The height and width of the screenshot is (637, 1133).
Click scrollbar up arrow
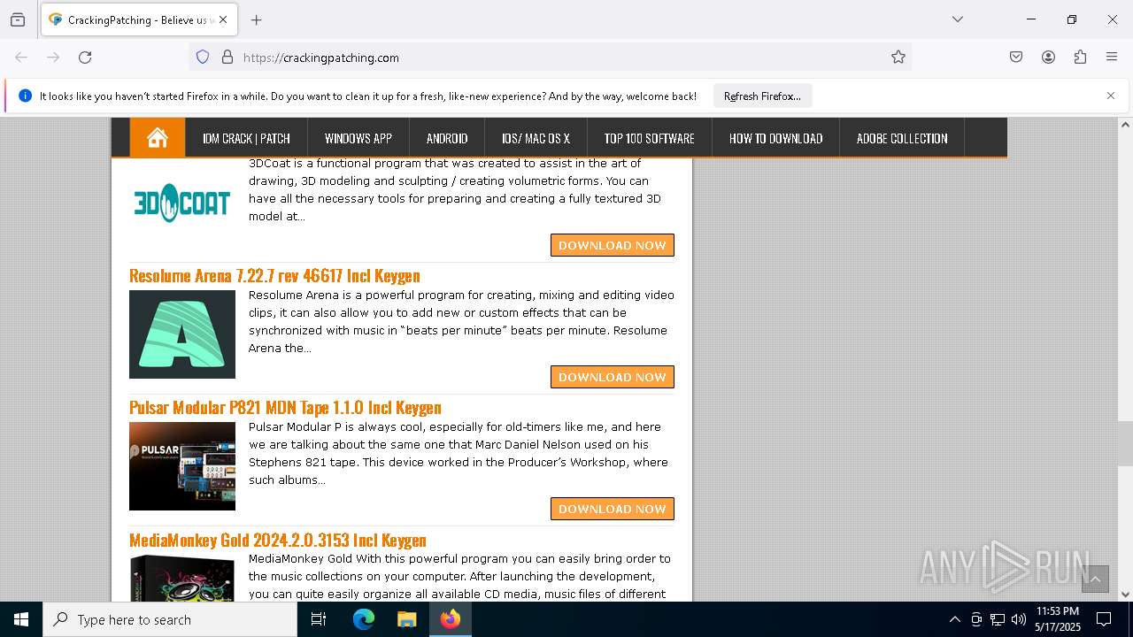pos(1125,125)
